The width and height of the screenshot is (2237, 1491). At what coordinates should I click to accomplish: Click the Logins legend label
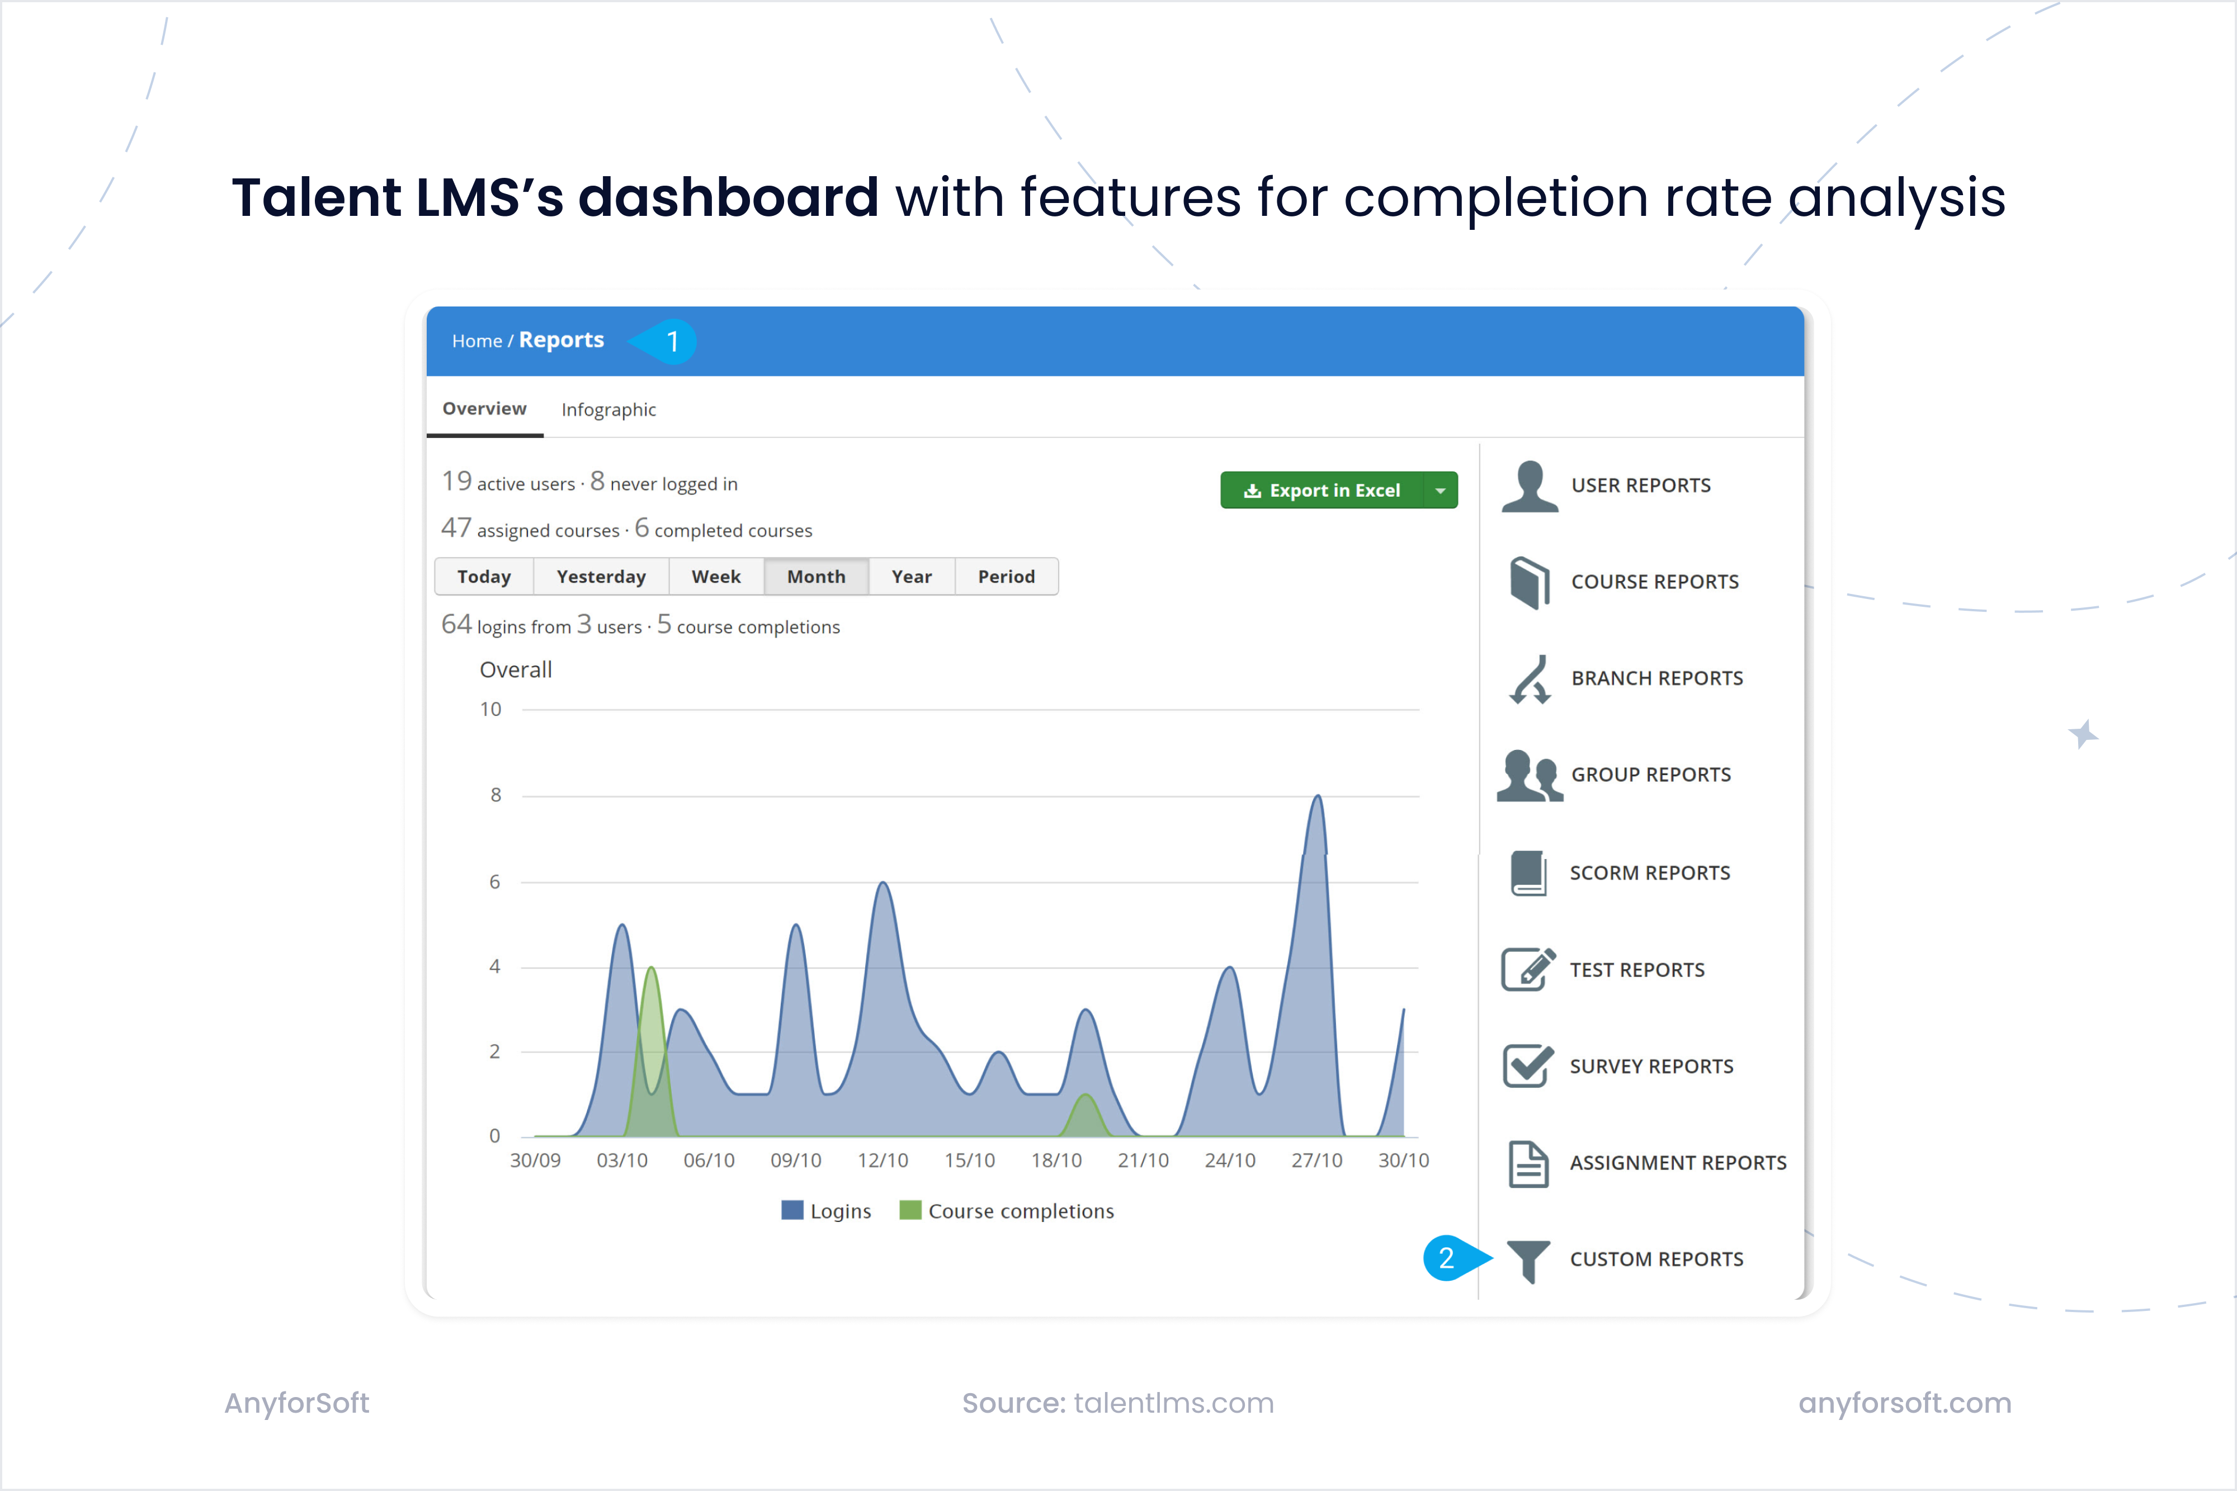pos(841,1211)
